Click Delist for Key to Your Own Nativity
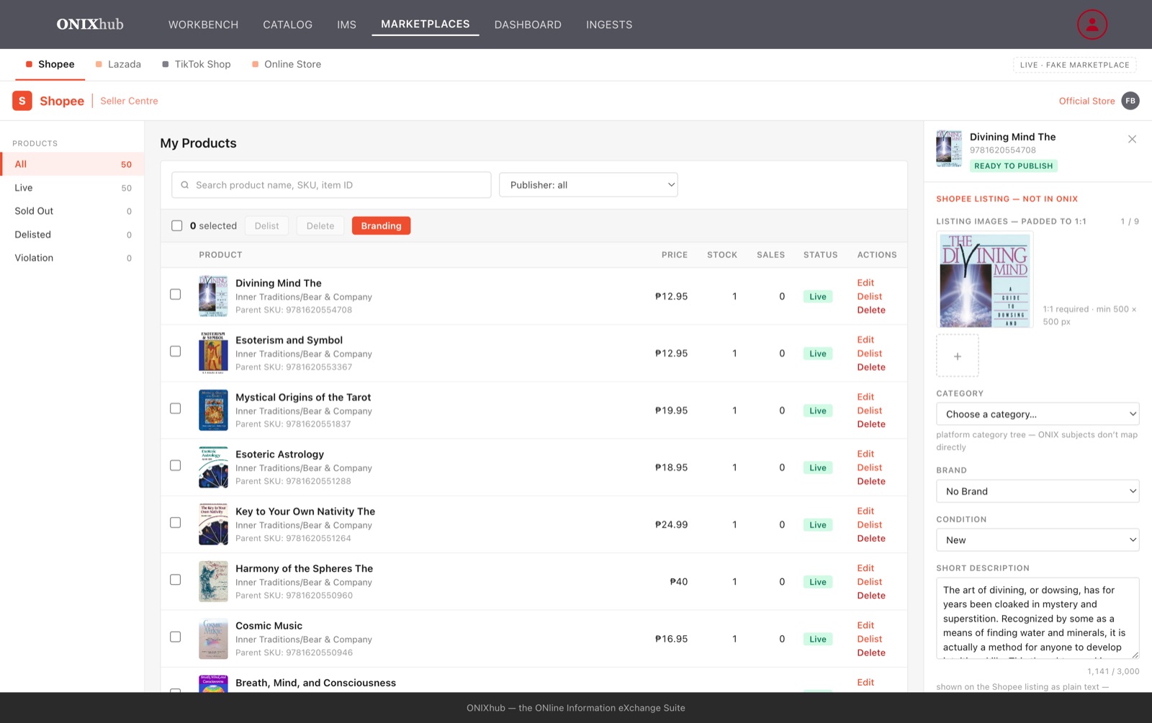Image resolution: width=1152 pixels, height=723 pixels. pos(869,524)
